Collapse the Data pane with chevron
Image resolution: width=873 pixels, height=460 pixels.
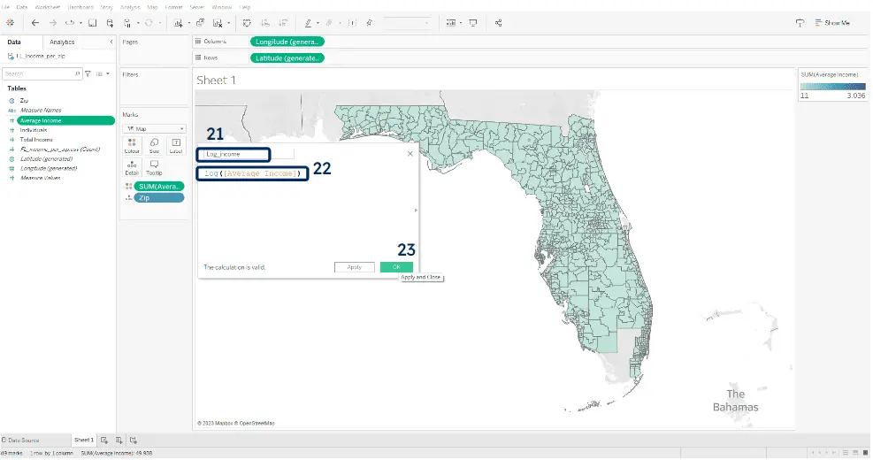[111, 42]
